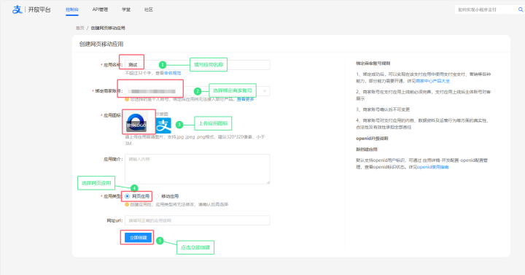Go to the 社区 menu item

coord(149,9)
